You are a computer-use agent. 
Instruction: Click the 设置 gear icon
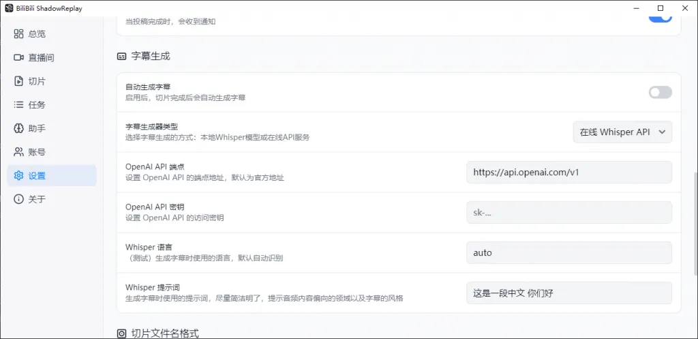[x=19, y=176]
